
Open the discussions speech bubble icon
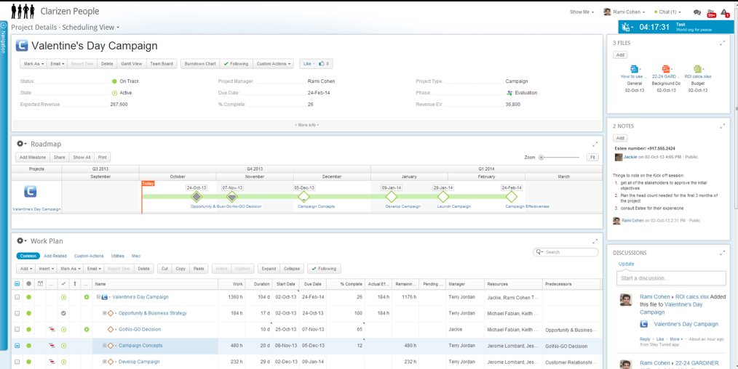point(697,12)
